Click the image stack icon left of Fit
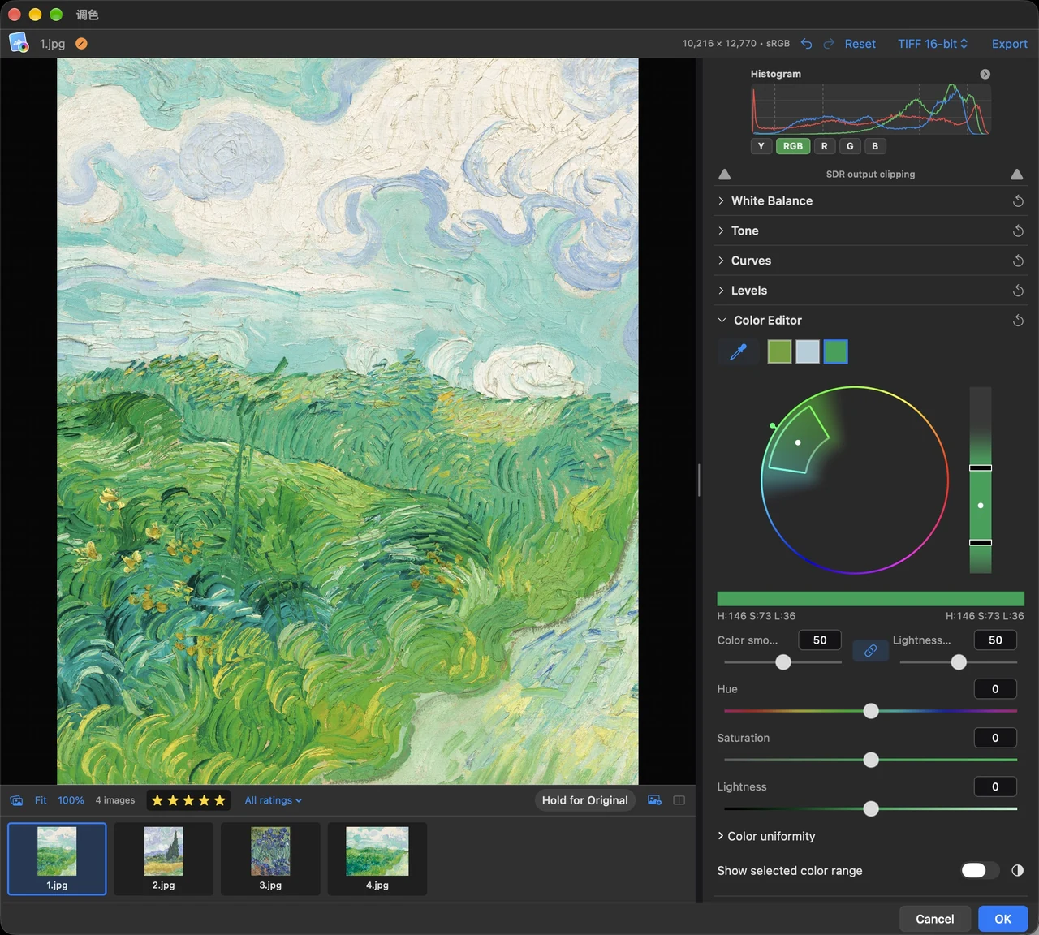1039x935 pixels. point(16,800)
